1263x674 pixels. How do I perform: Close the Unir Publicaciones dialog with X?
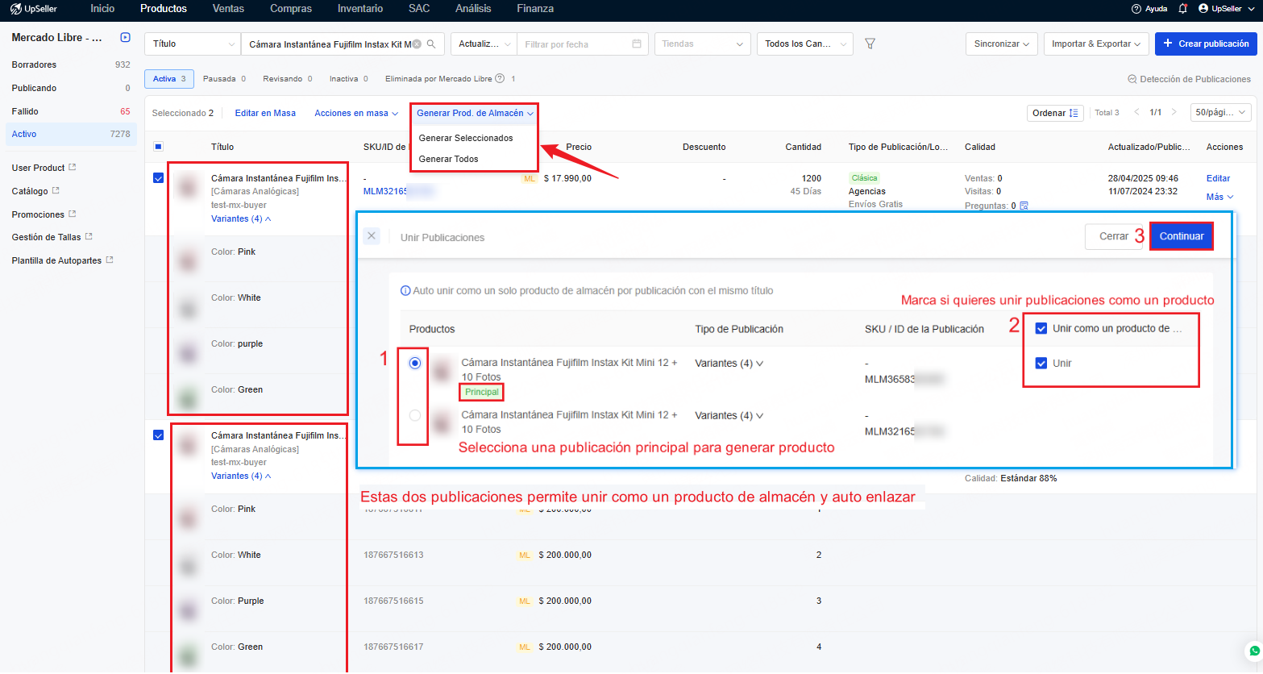[x=372, y=236]
